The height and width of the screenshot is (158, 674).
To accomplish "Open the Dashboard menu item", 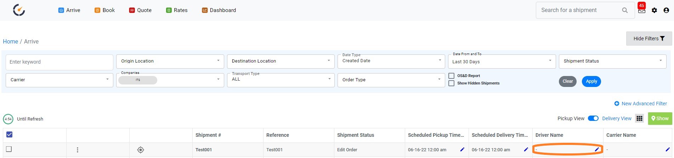I will 219,10.
